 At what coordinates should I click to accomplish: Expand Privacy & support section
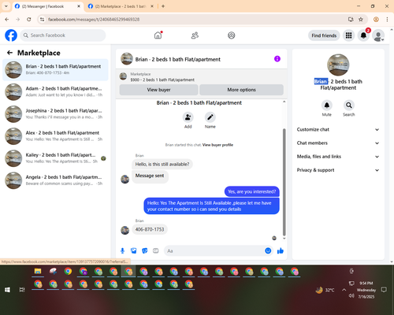(338, 170)
